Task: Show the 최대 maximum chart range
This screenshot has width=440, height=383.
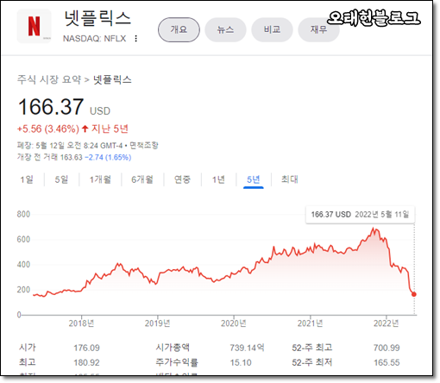Action: [x=290, y=179]
